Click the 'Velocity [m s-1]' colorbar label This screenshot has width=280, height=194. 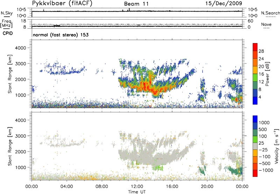point(276,146)
